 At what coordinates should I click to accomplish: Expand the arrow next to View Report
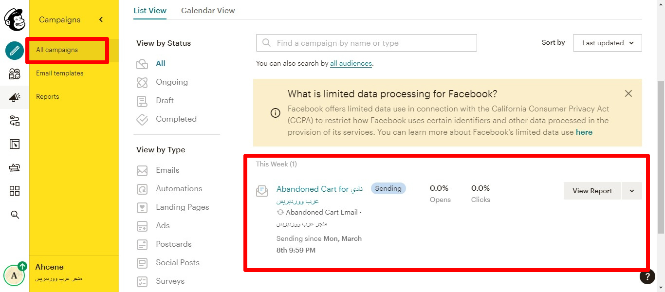coord(632,191)
